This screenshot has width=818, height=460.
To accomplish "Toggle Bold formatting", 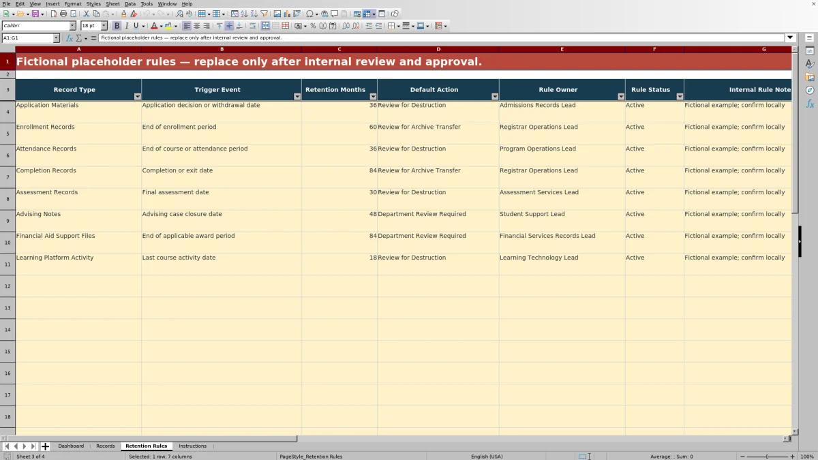I will click(117, 26).
